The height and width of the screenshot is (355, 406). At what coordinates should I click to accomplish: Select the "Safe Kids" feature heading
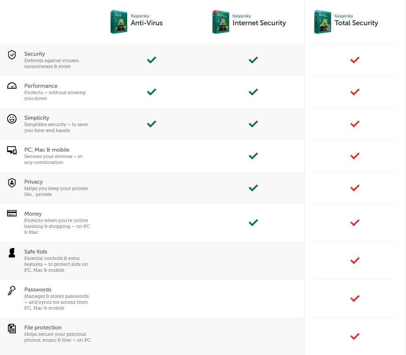click(36, 252)
